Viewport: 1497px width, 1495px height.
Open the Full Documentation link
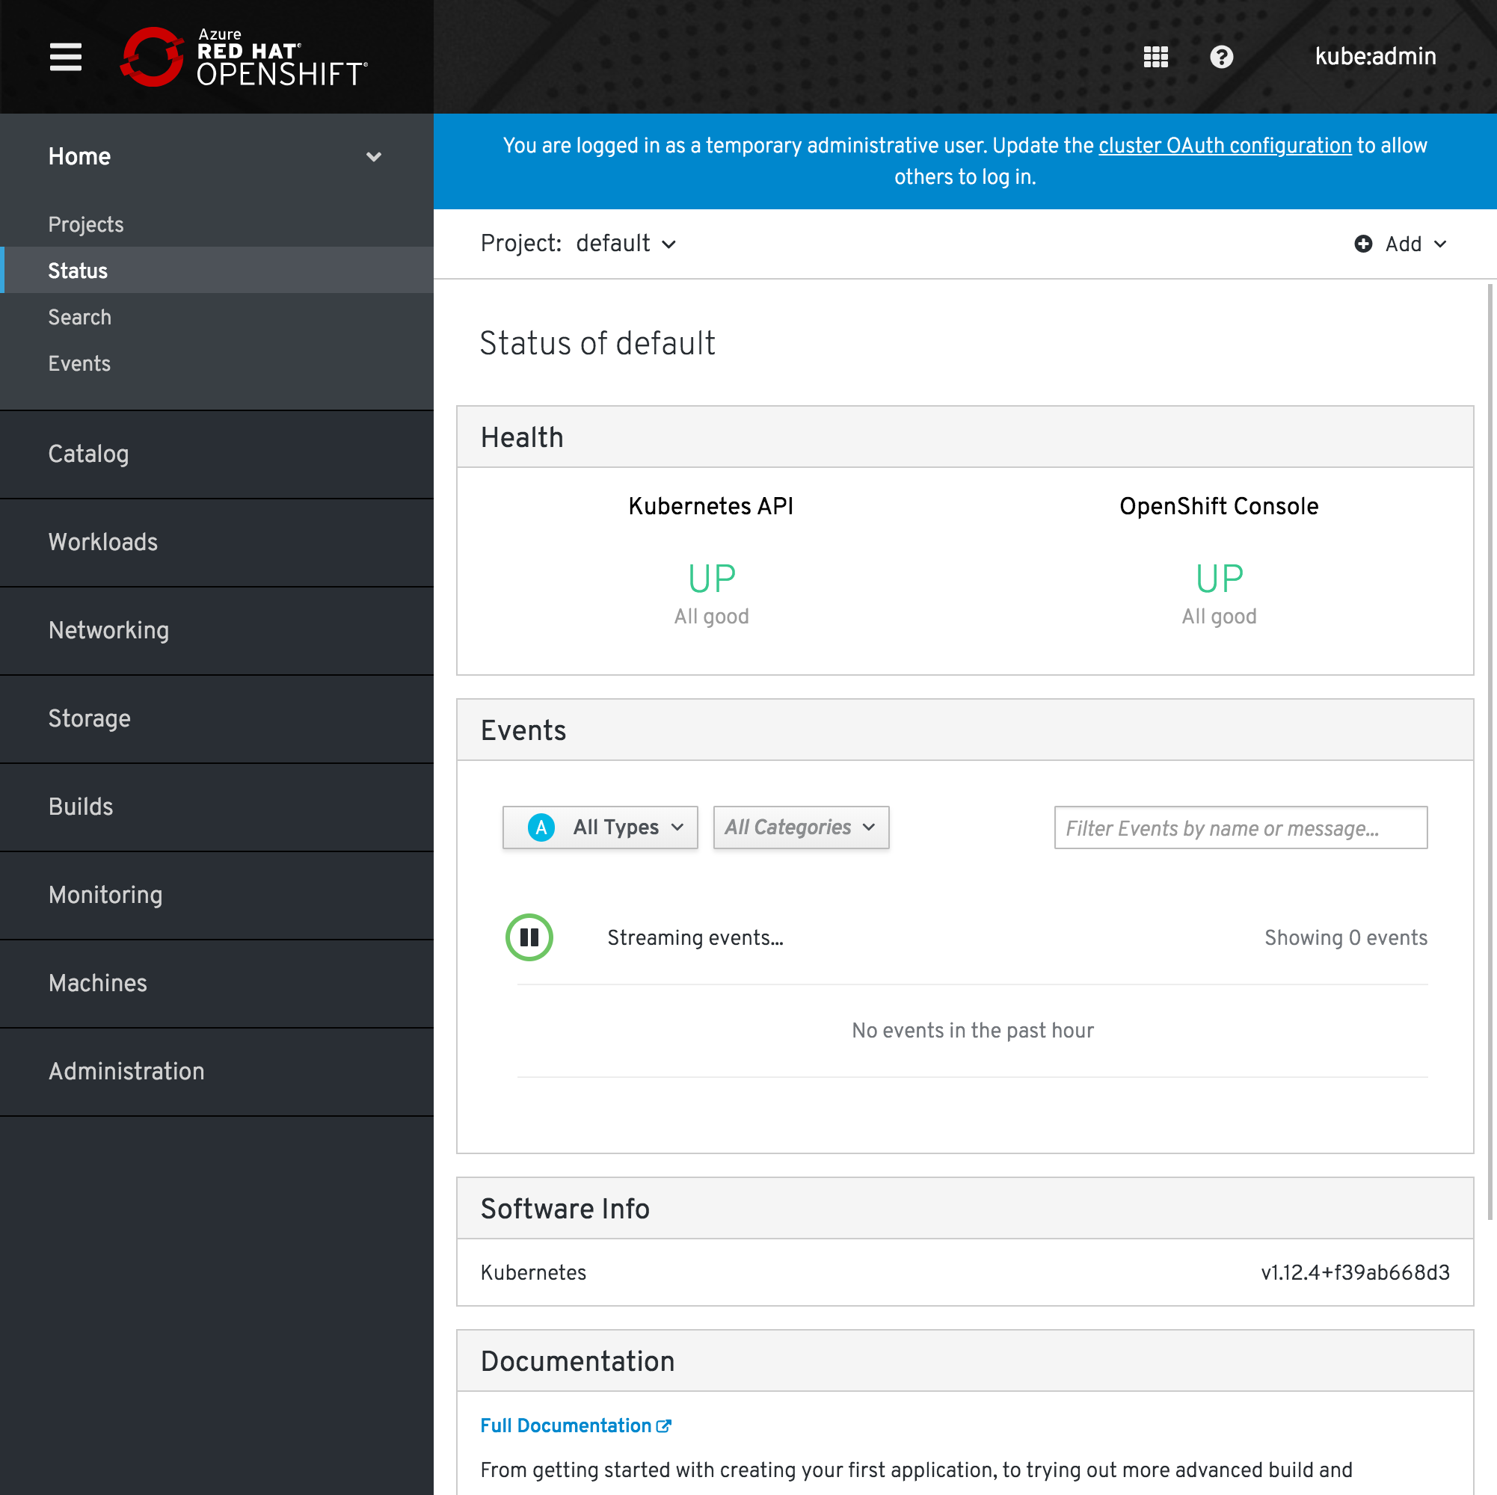(x=565, y=1426)
